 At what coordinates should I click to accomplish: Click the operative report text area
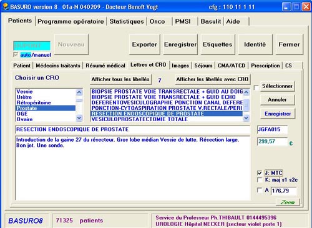pyautogui.click(x=132, y=168)
